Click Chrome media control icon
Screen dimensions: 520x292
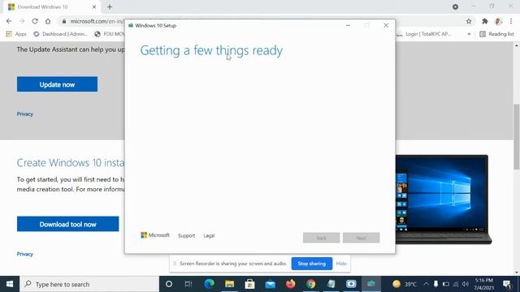(455, 6)
